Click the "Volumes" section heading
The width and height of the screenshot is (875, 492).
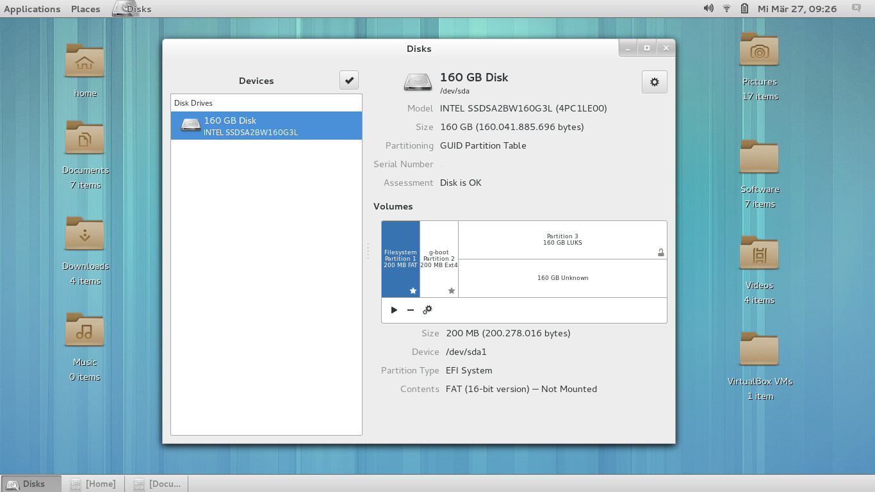click(393, 206)
